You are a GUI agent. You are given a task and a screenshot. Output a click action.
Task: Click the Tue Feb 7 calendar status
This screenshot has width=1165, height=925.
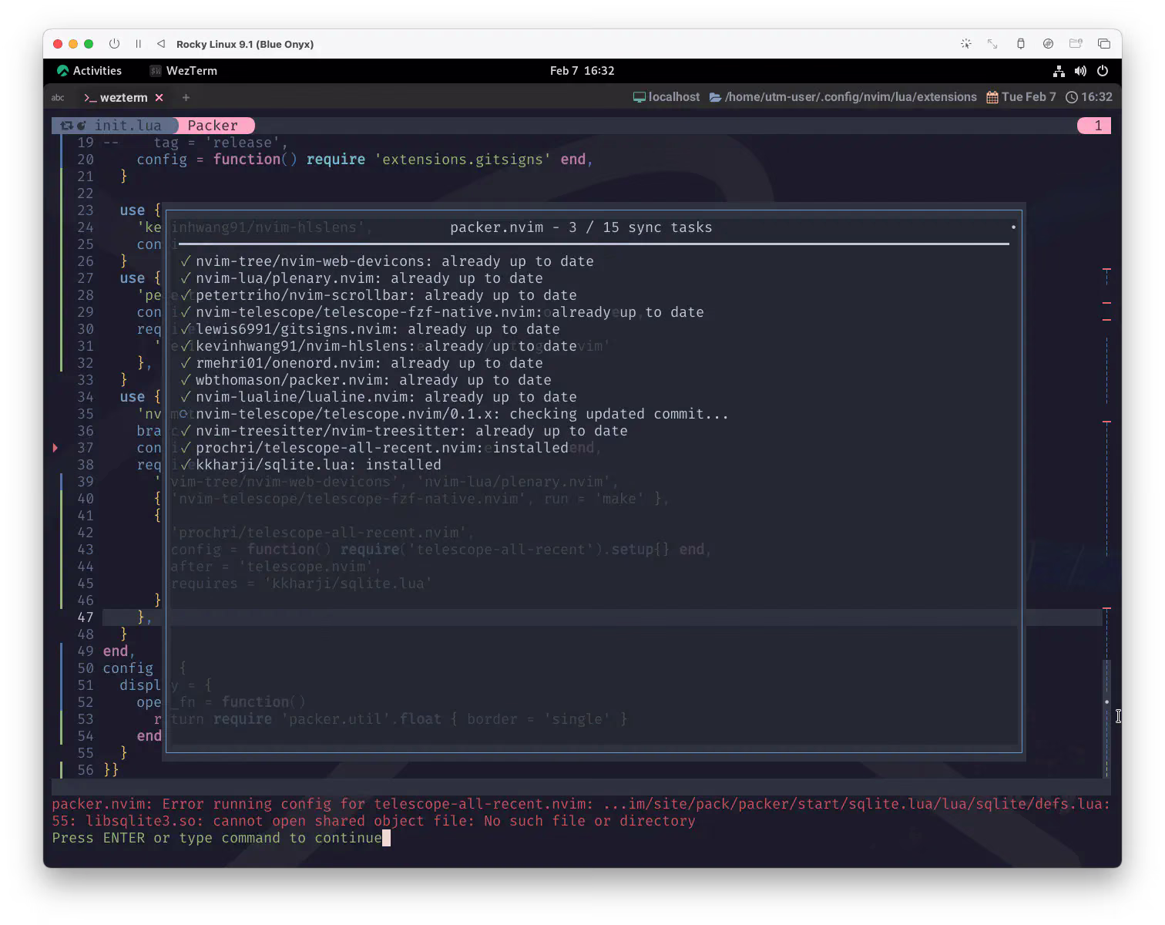coord(1021,97)
